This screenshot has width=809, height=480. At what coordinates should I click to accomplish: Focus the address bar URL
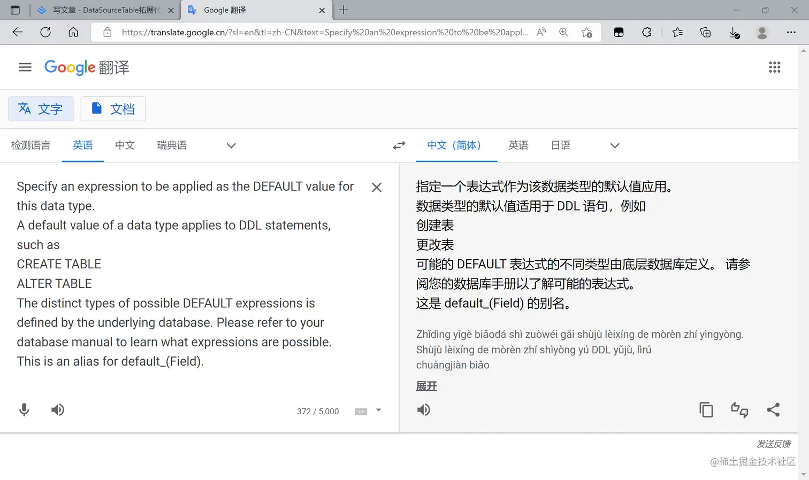[325, 32]
